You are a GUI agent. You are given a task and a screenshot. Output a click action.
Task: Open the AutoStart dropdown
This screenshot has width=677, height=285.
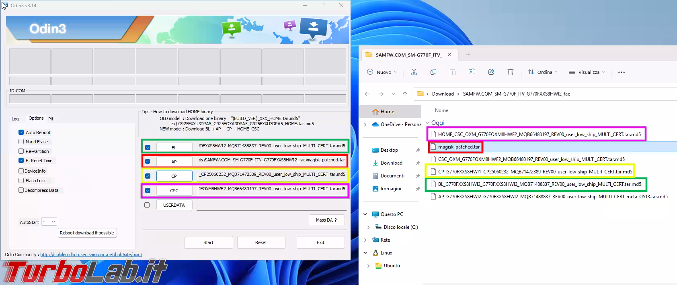(49, 222)
